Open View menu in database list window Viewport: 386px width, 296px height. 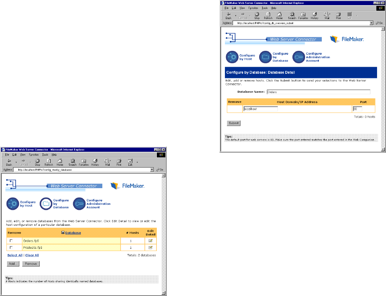(x=23, y=155)
